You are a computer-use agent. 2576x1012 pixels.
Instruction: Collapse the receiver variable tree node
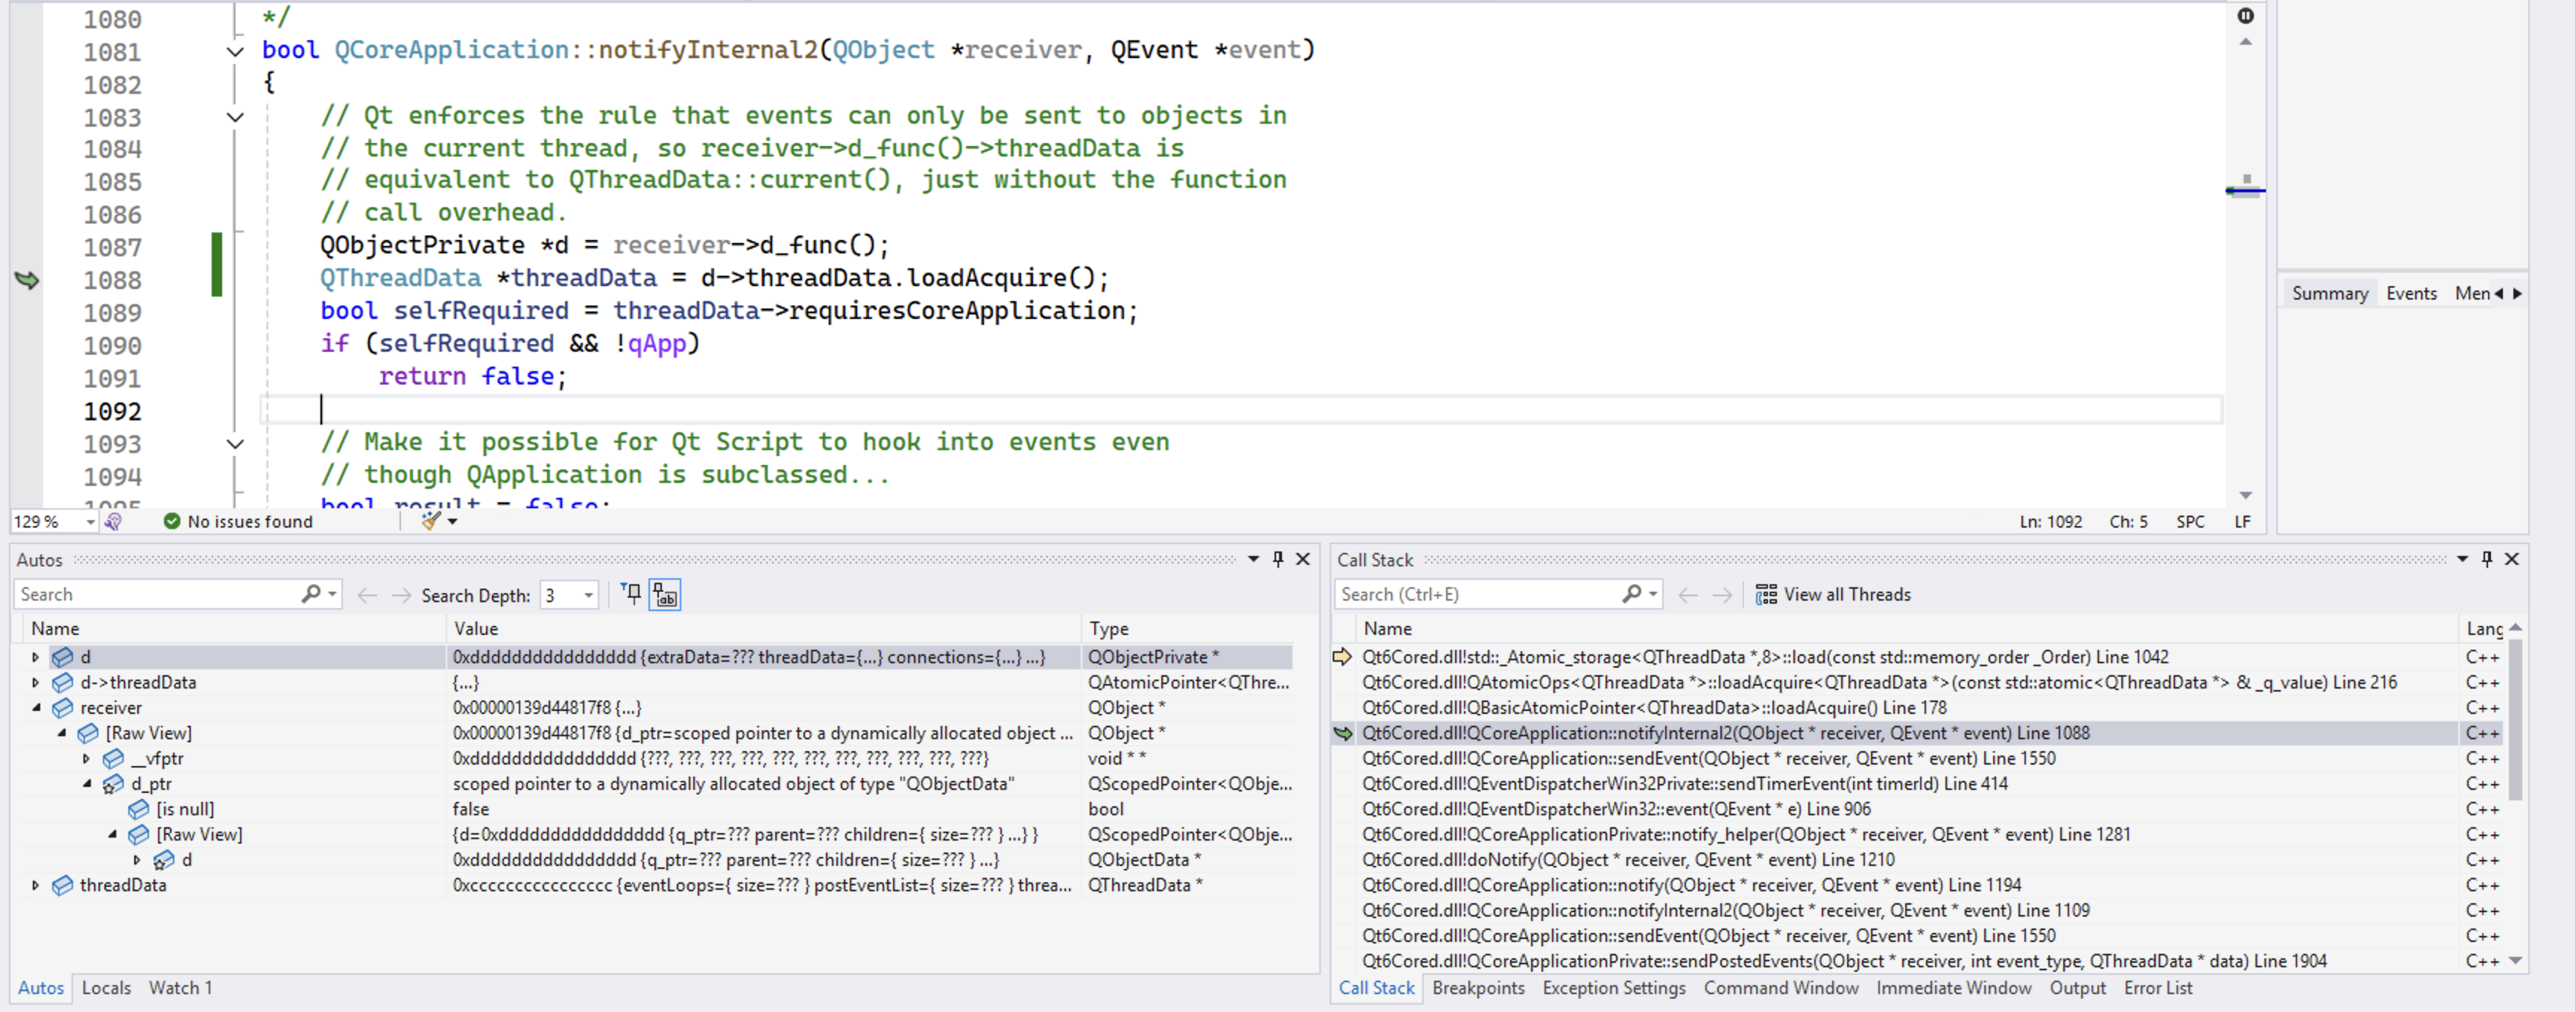pos(37,708)
